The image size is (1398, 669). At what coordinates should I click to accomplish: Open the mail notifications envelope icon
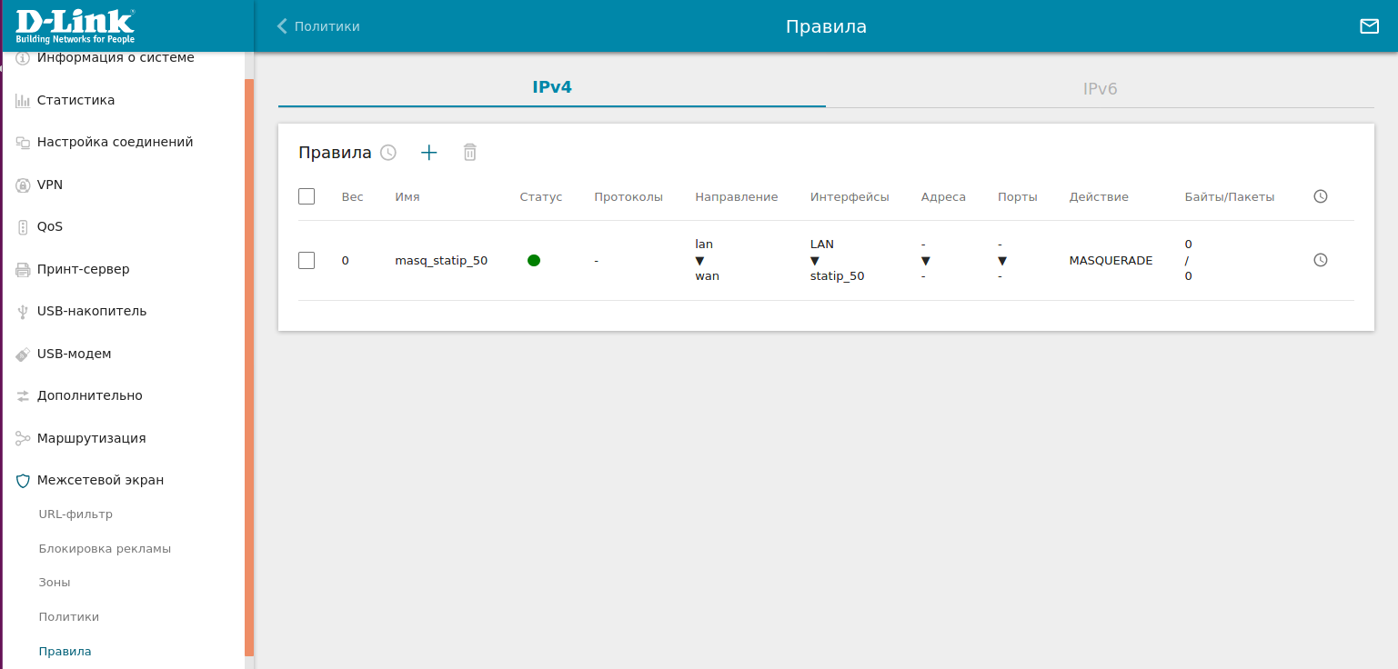point(1369,26)
